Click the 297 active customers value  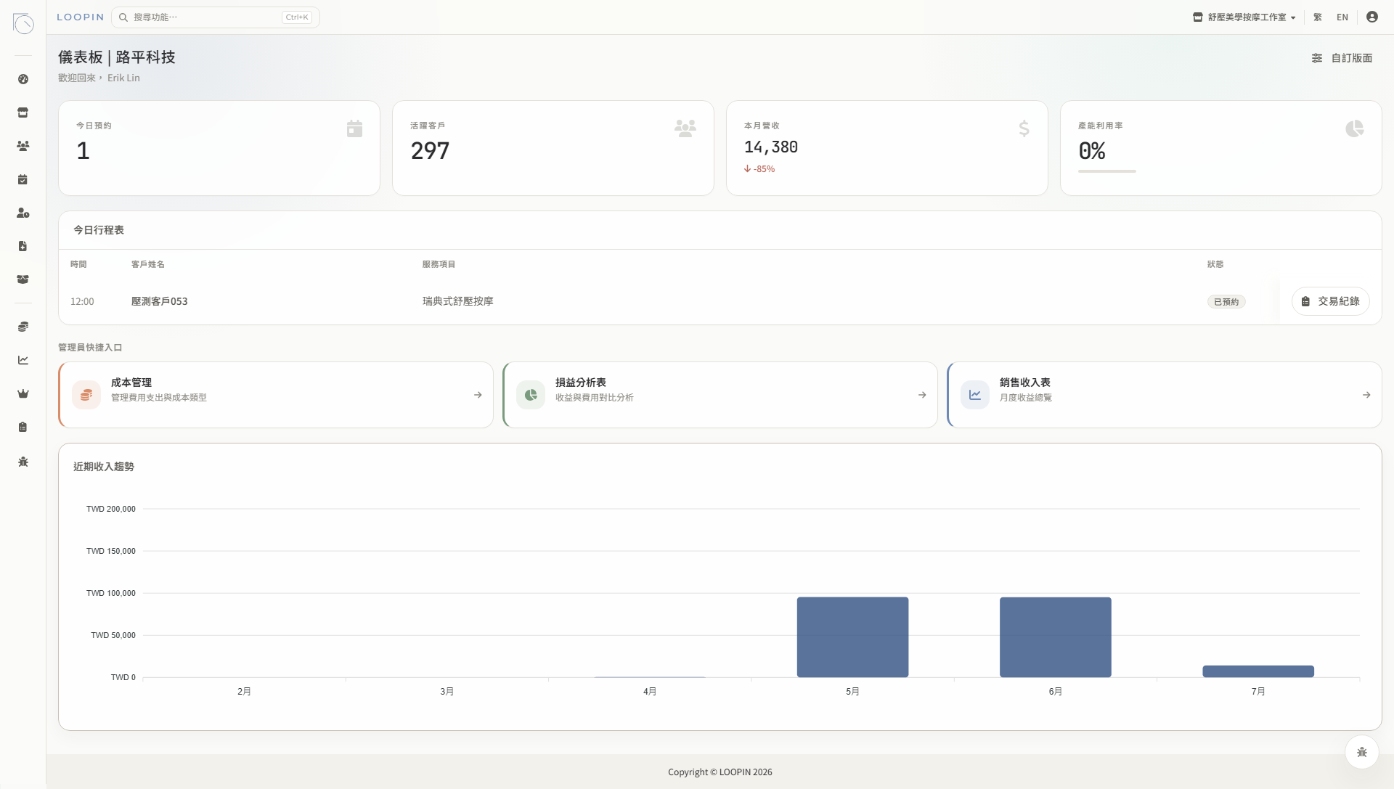point(430,151)
